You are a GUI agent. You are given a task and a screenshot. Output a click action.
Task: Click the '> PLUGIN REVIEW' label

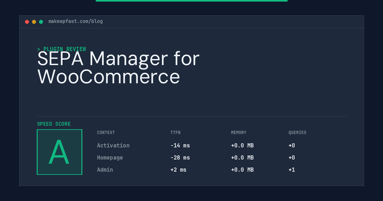click(x=62, y=49)
